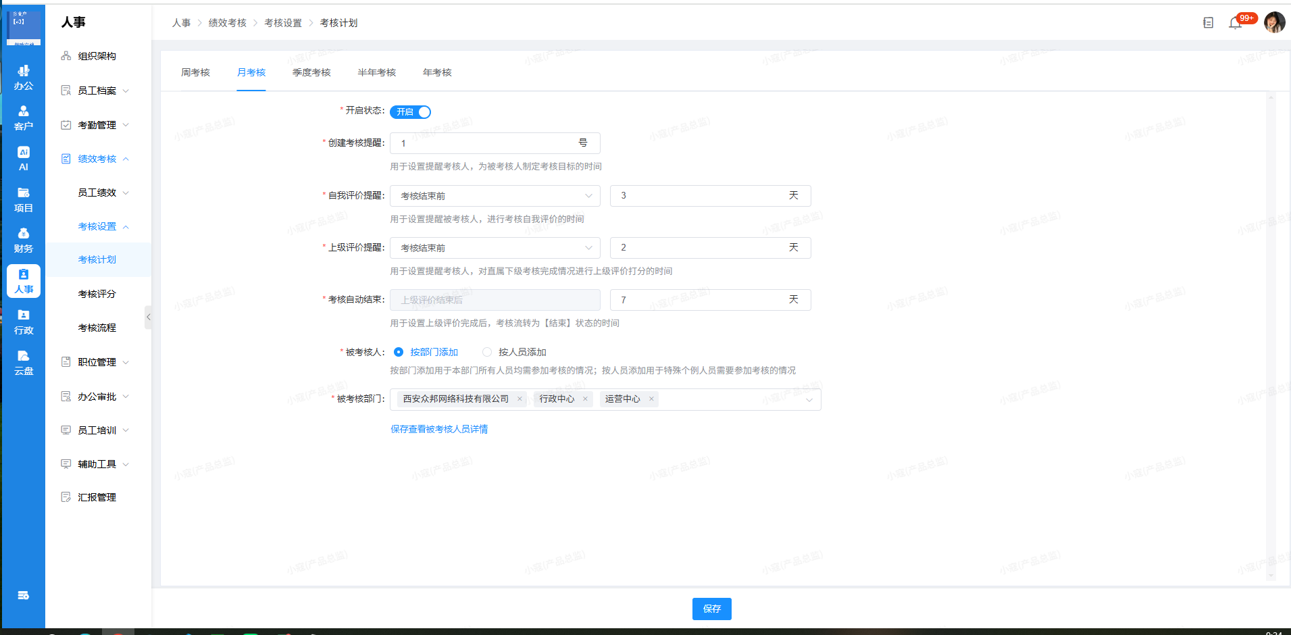Select the 按部门添加 radio option
The width and height of the screenshot is (1291, 635).
coord(399,352)
